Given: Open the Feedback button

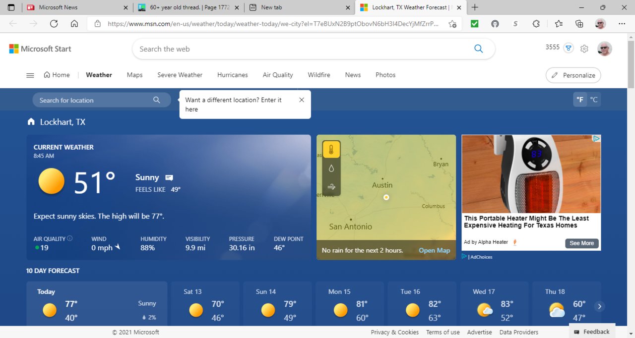Looking at the screenshot, I should pos(592,332).
